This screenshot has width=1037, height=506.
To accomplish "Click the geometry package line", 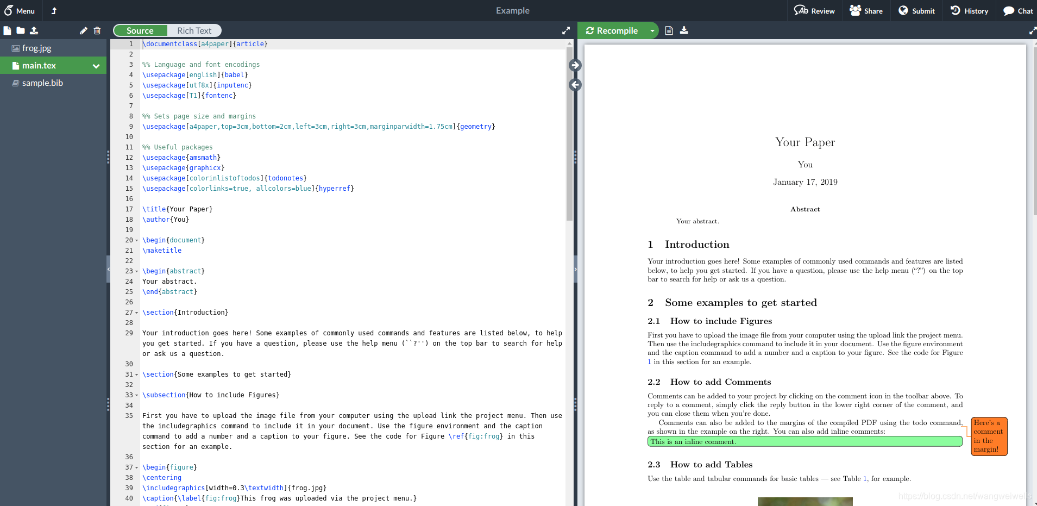I will (x=318, y=127).
